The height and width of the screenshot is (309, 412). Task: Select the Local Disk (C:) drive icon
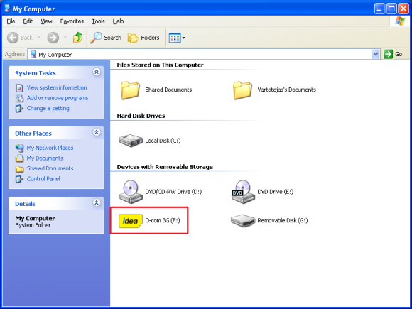131,141
